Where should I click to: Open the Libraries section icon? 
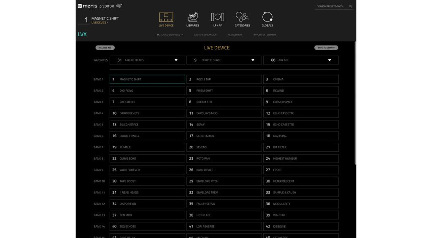tap(192, 17)
